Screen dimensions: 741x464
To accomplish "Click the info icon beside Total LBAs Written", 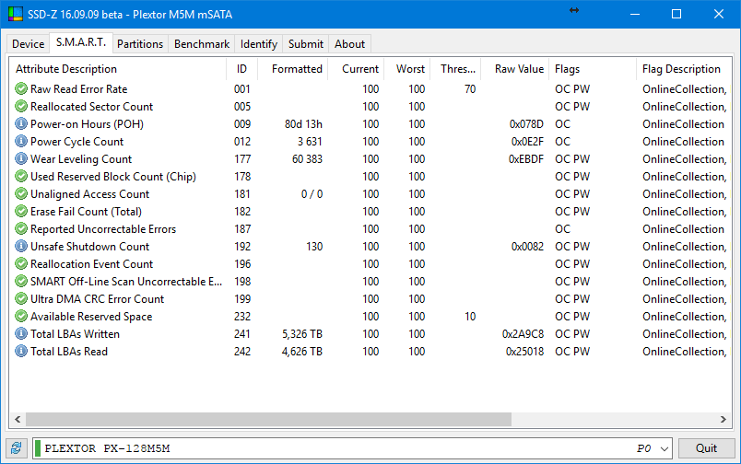I will (x=21, y=334).
